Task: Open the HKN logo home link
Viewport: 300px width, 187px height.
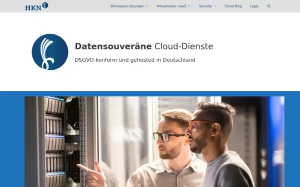Action: pyautogui.click(x=36, y=6)
